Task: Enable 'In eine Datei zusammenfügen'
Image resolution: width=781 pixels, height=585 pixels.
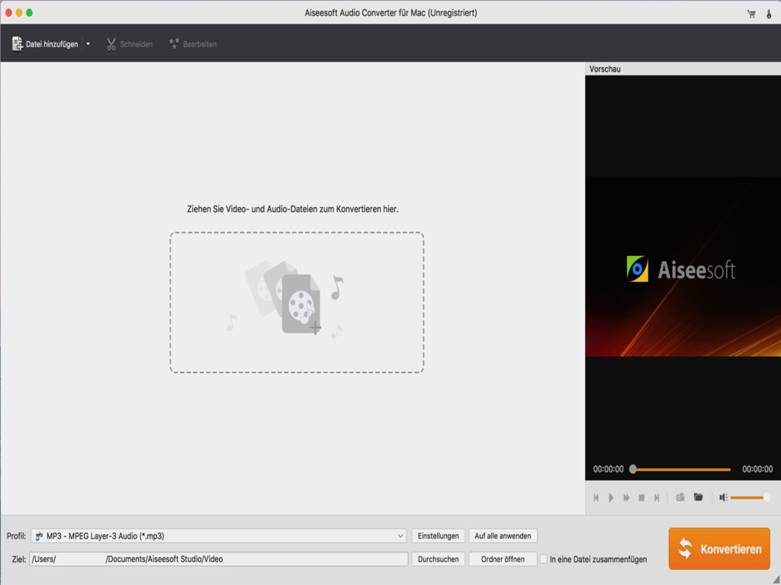Action: point(544,558)
